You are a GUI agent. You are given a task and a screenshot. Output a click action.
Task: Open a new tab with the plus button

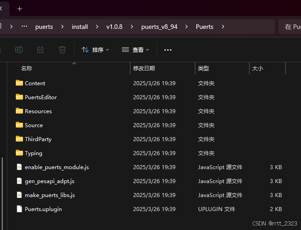[19, 9]
